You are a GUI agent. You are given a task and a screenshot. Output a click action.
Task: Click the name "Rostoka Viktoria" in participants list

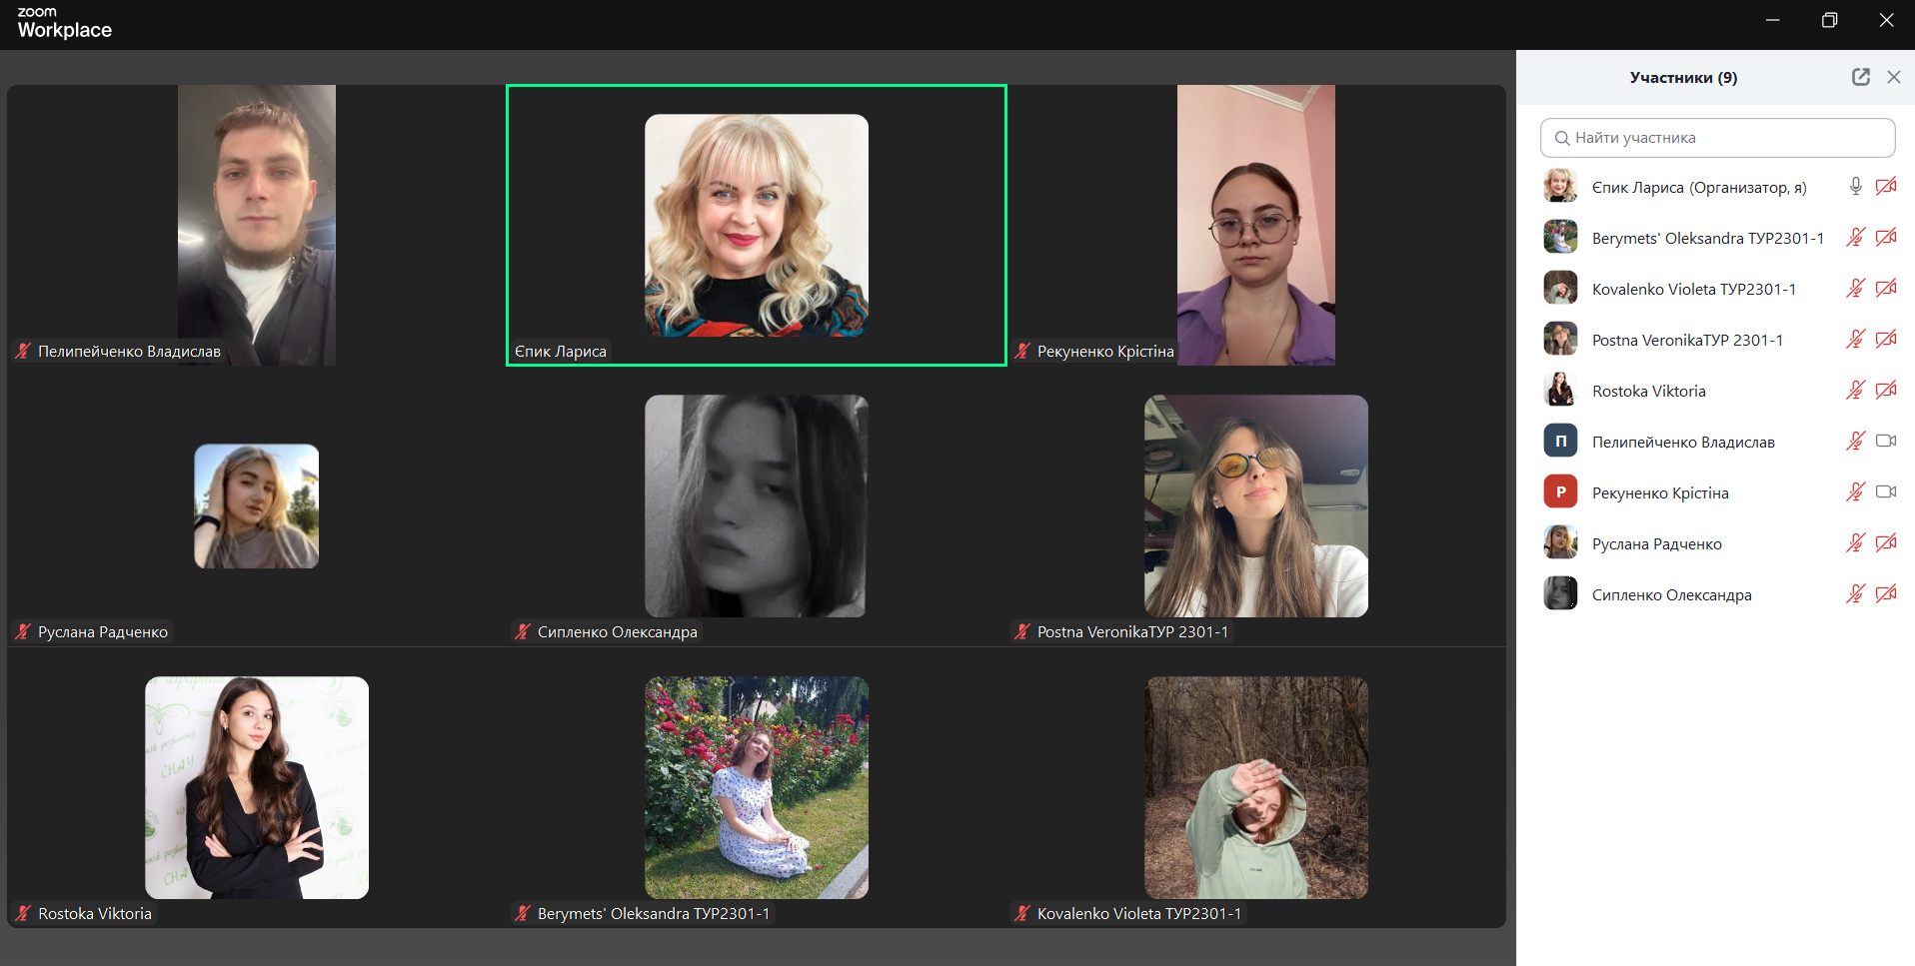[x=1648, y=392]
